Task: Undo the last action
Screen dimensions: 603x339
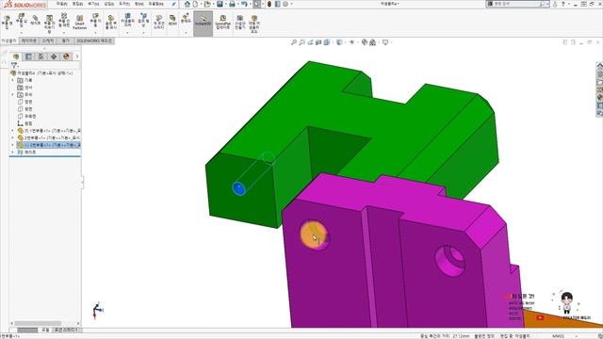Action: click(244, 4)
